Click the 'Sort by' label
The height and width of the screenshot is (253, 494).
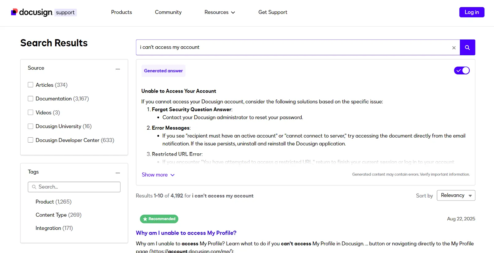424,196
